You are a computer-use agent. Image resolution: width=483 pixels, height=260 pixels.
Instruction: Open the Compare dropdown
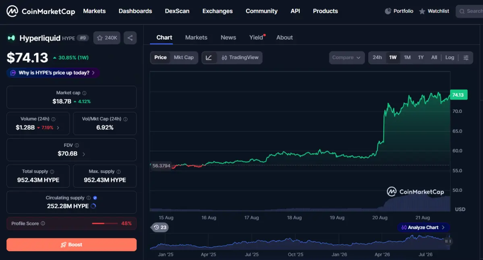(346, 58)
